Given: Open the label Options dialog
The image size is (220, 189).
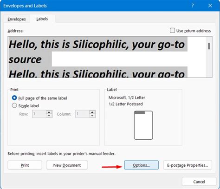Looking at the screenshot, I should (x=142, y=165).
